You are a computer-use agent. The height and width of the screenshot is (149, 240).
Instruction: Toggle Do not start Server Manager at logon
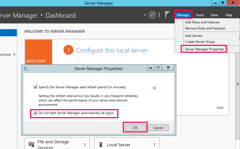pos(35,113)
